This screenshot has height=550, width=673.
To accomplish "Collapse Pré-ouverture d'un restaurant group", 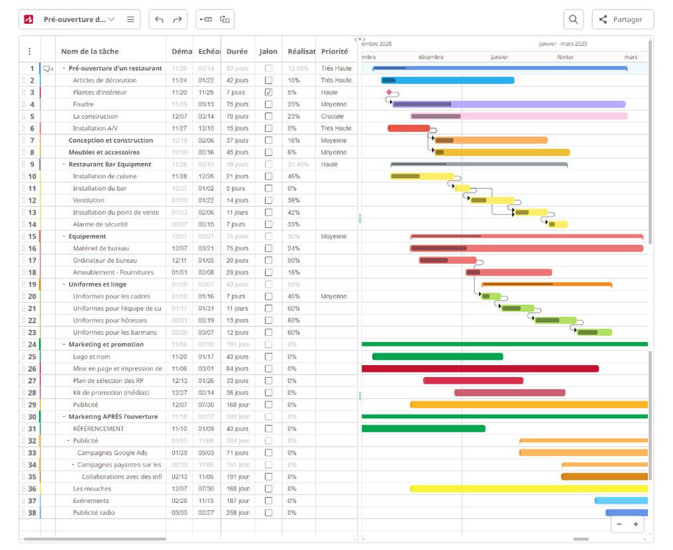I will 64,68.
